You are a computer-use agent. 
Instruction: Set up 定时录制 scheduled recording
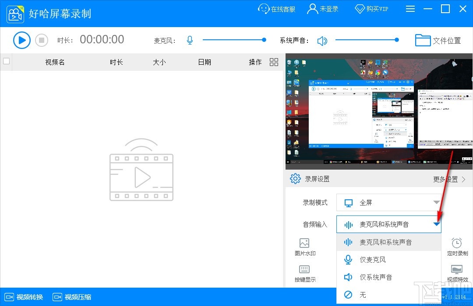coord(457,247)
